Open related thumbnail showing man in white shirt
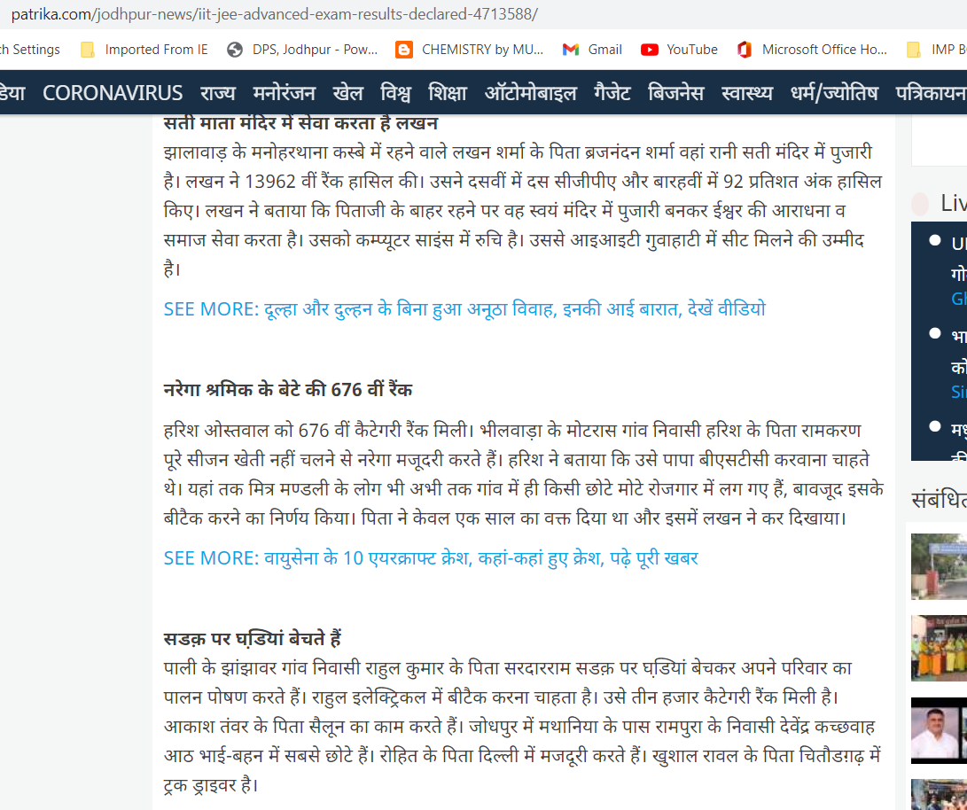Screen dimensions: 967x810 point(939,730)
